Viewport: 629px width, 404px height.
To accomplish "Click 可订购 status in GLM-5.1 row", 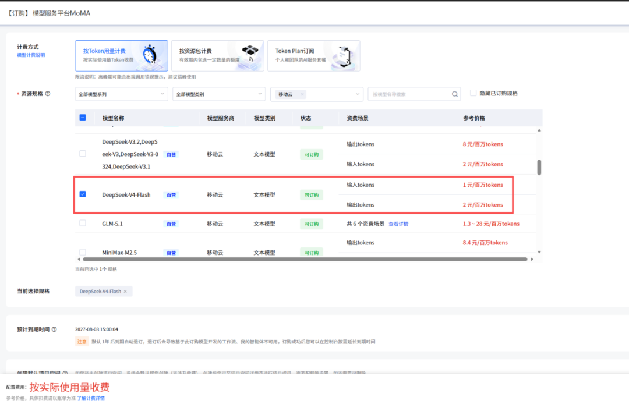I will pos(311,224).
